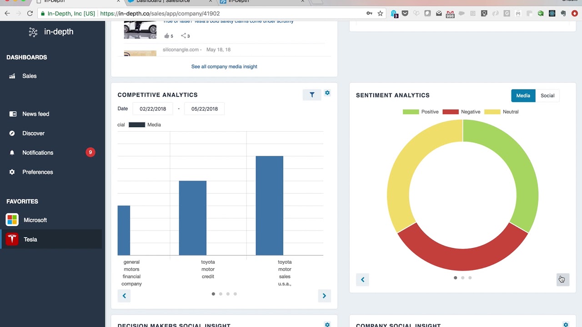Go to previous Sentiment Analytics slide arrow
582x327 pixels.
(362, 280)
